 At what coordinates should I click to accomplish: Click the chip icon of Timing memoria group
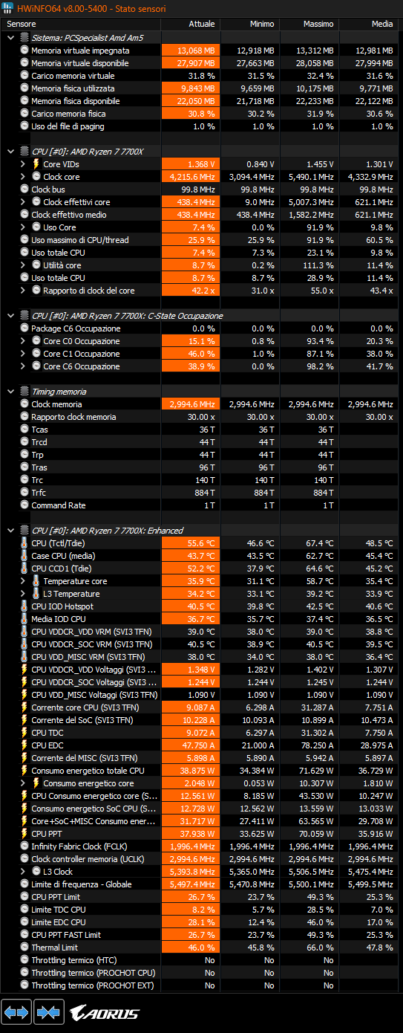pyautogui.click(x=24, y=392)
